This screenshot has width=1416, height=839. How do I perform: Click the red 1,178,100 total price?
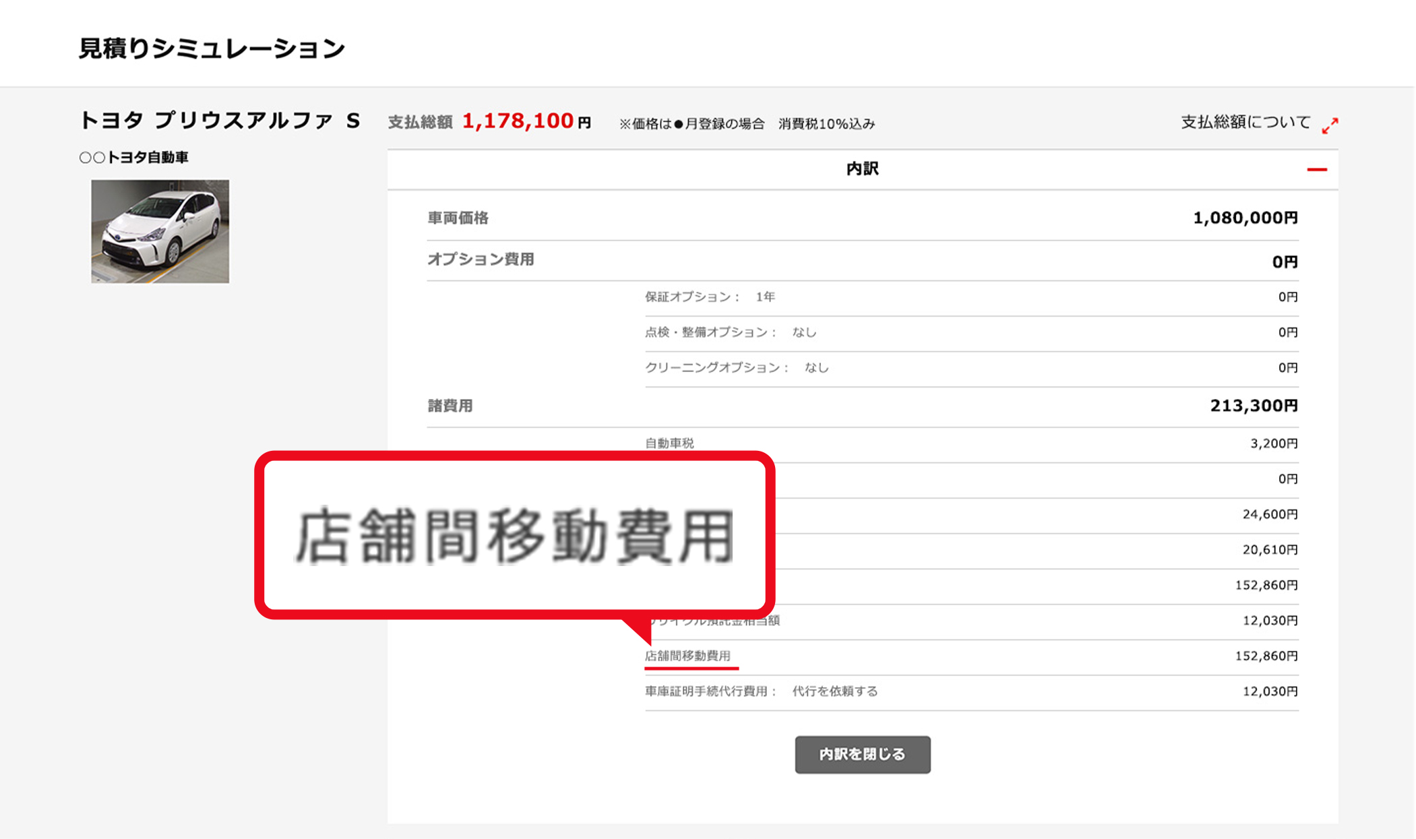point(517,121)
